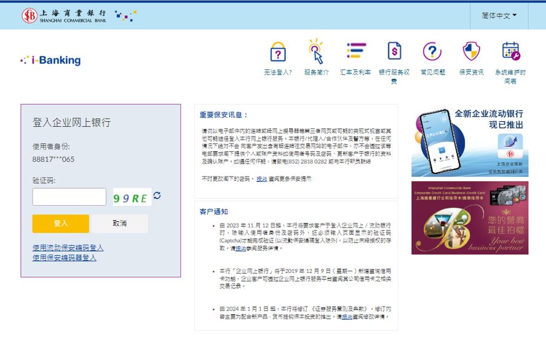This screenshot has height=343, width=546.
Task: Open the 常见问题 question mark icon
Action: [x=432, y=52]
